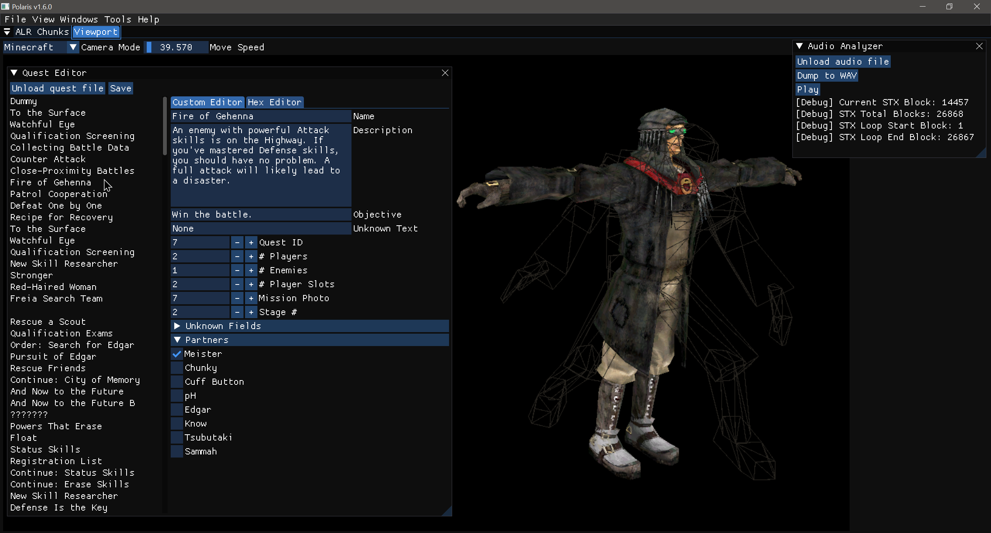The image size is (991, 533).
Task: Close the Audio Analyzer panel
Action: pos(979,46)
